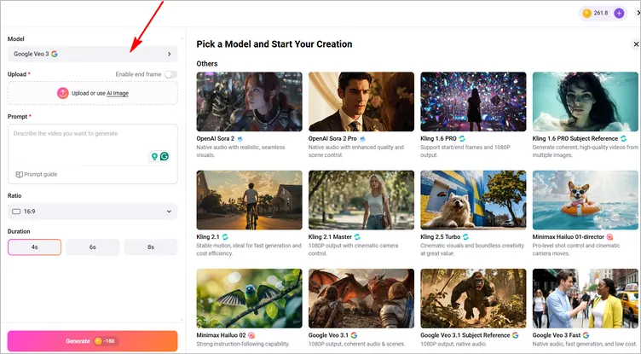Viewport: 641px width, 354px height.
Task: Click the Google Veo 3.1 Subject Reference title
Action: click(x=465, y=335)
